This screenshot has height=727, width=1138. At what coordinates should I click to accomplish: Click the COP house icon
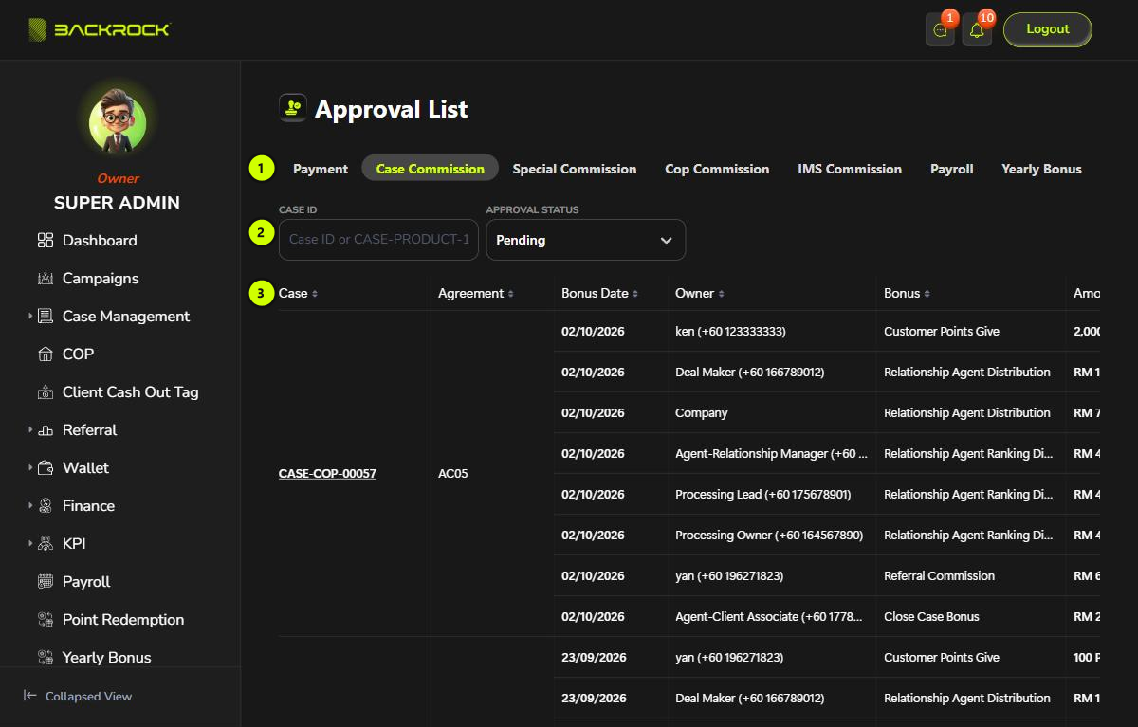click(x=46, y=354)
